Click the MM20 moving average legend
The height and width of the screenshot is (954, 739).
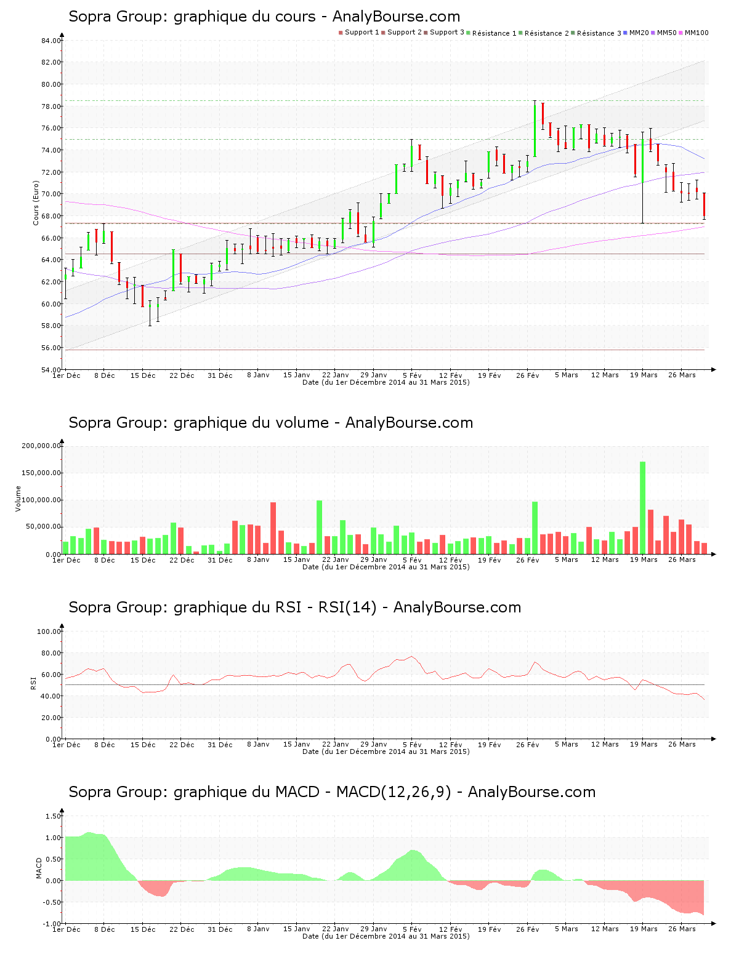[x=636, y=33]
